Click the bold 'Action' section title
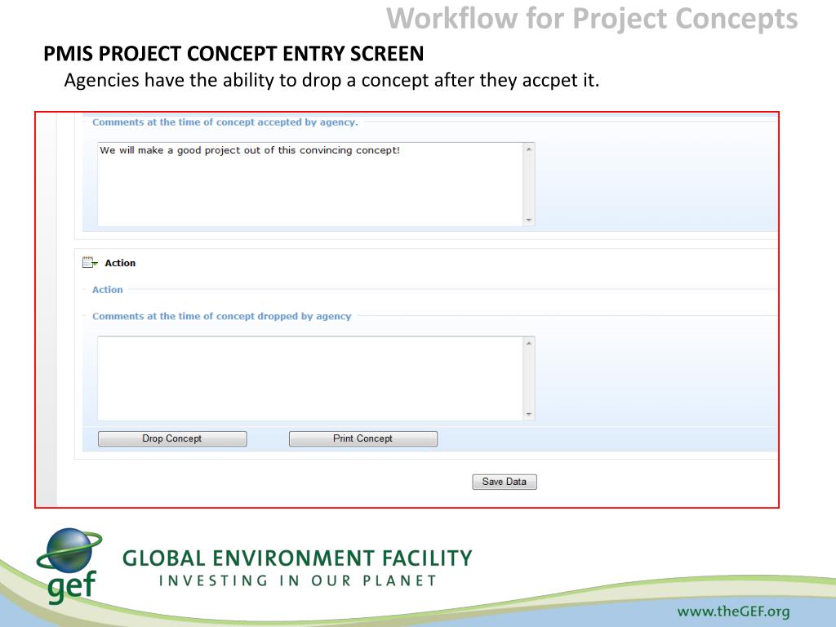Image resolution: width=836 pixels, height=627 pixels. pos(120,263)
